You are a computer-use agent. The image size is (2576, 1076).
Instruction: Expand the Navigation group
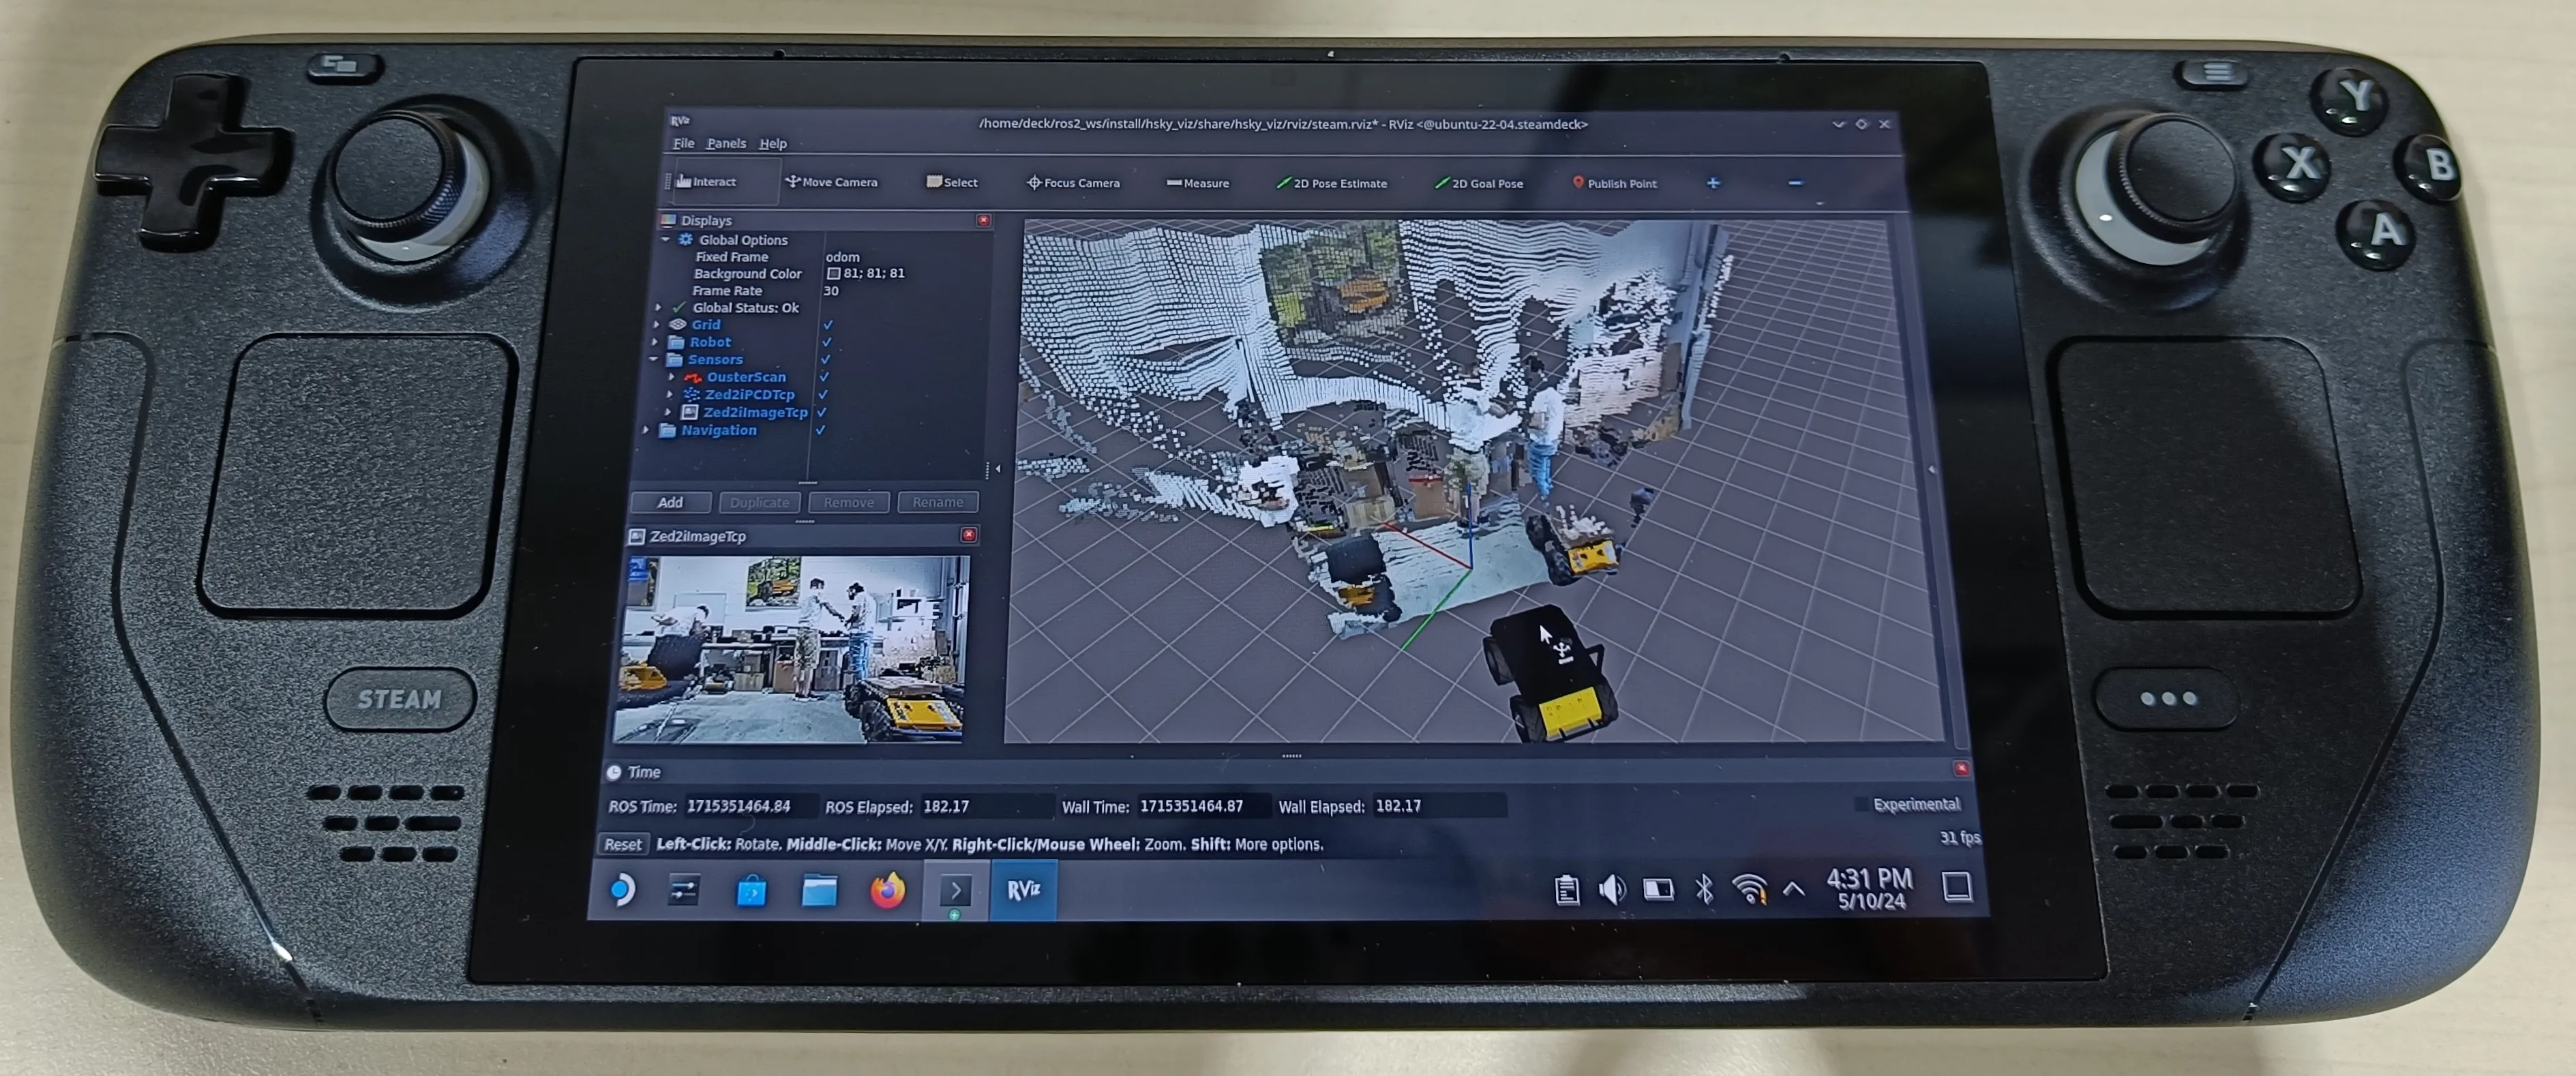[x=646, y=430]
